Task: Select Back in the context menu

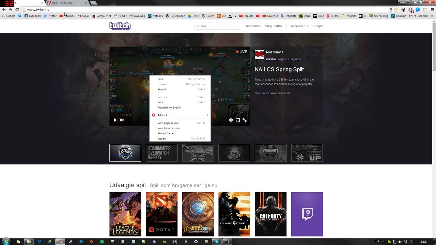Action: (180, 79)
